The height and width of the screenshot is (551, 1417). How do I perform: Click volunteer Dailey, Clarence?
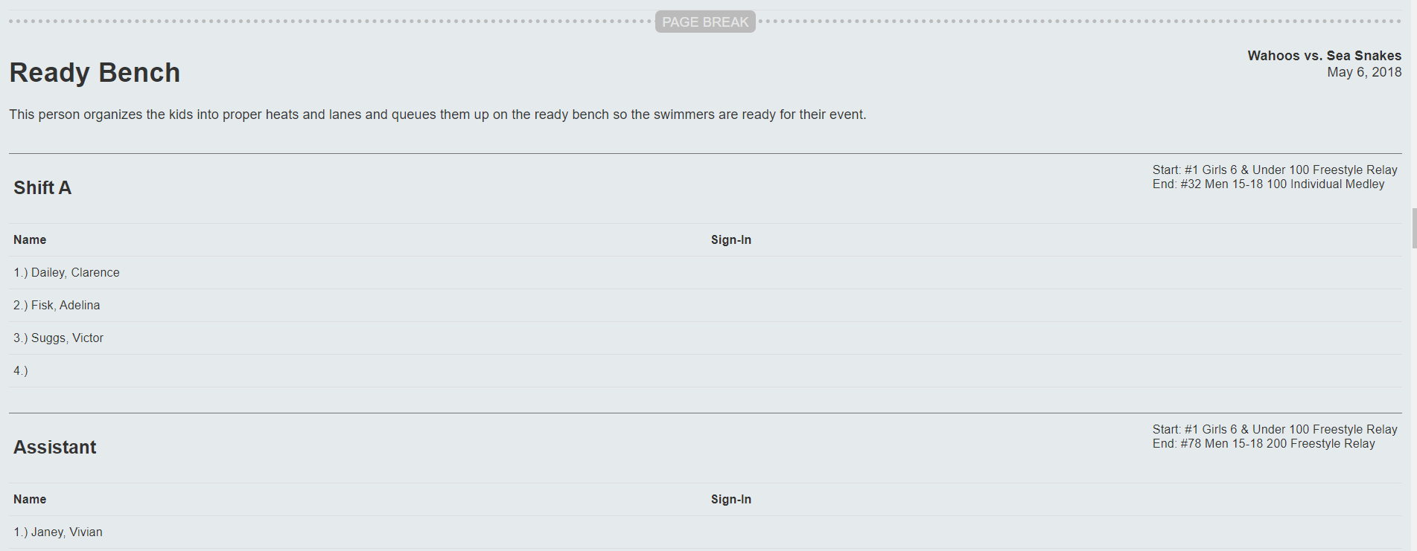(x=75, y=273)
